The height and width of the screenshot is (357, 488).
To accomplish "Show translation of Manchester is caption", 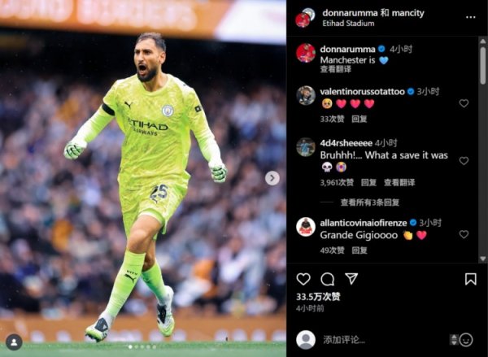I will pos(336,69).
